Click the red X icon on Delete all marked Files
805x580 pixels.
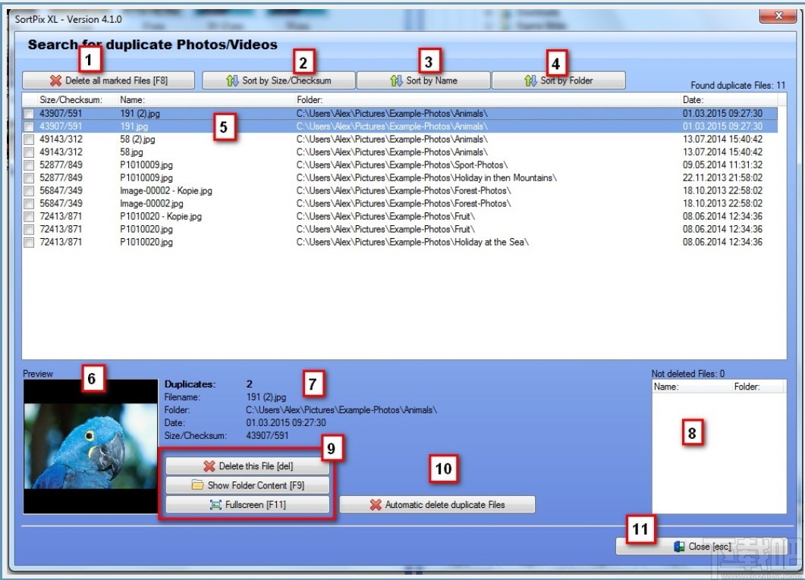tap(55, 80)
